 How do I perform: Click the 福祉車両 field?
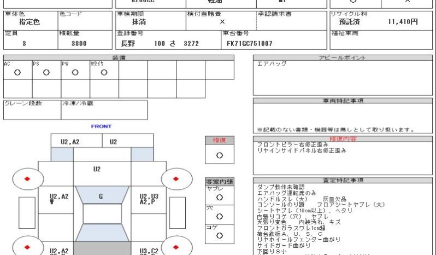pos(381,40)
